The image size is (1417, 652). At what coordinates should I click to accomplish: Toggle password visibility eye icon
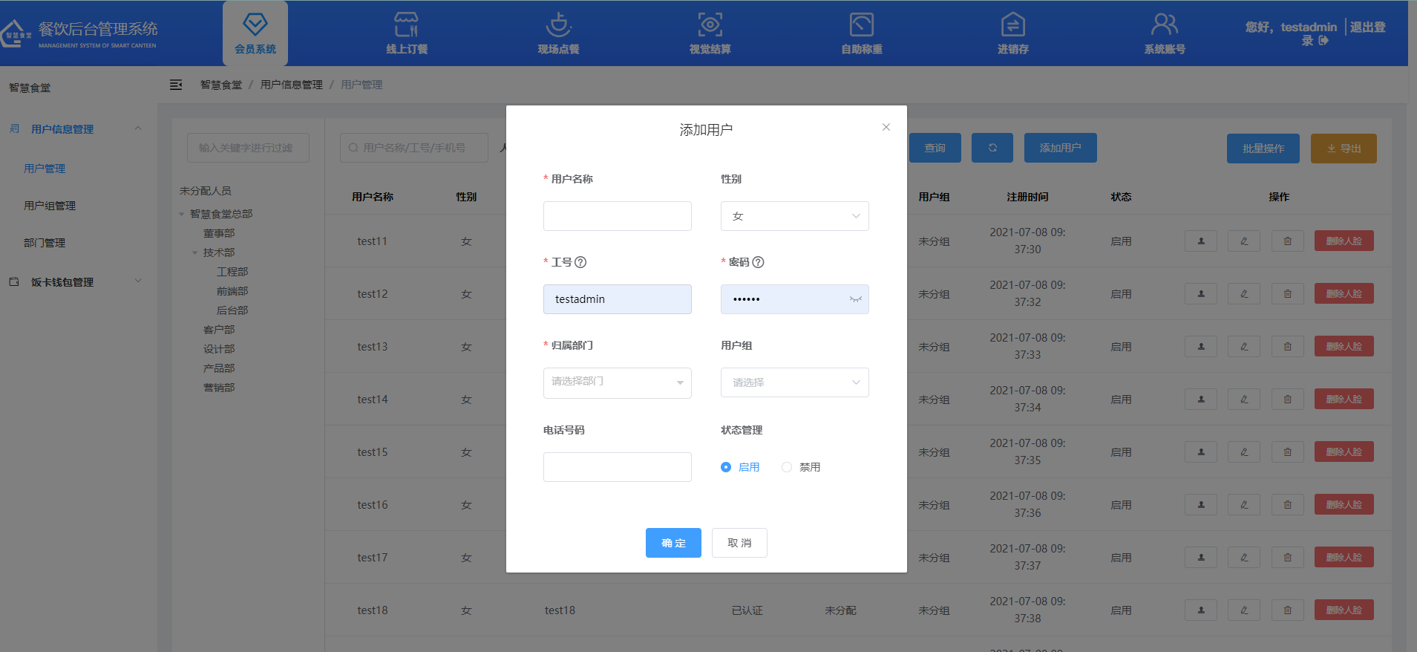855,299
